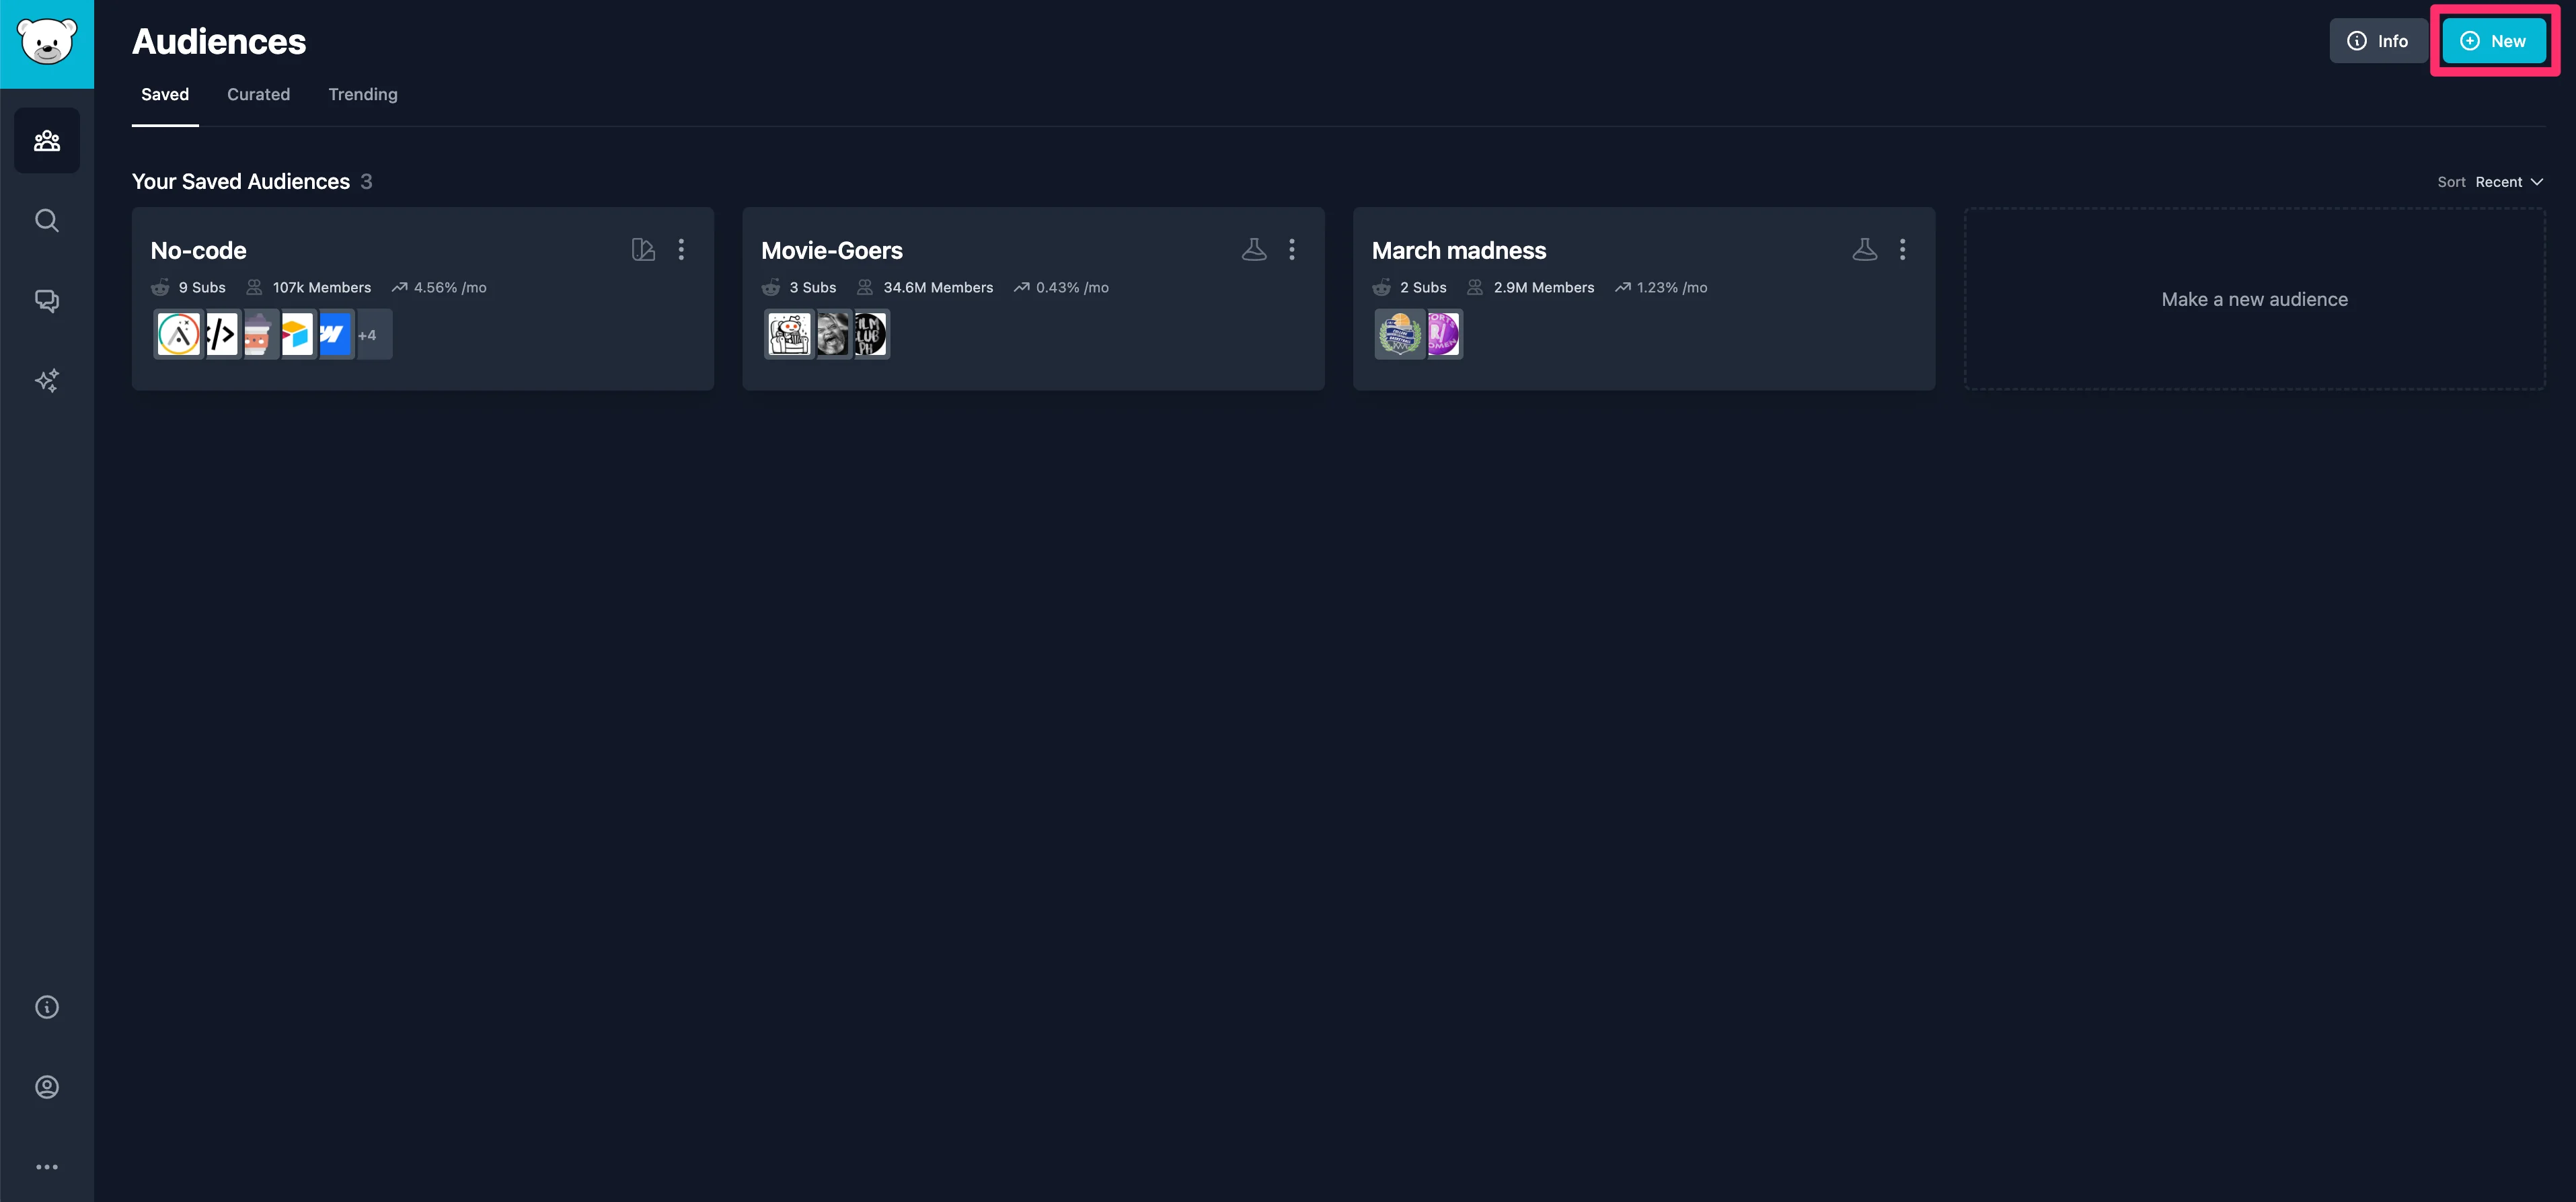Open the Audiences sidebar icon
Viewport: 2576px width, 1202px height.
point(47,141)
